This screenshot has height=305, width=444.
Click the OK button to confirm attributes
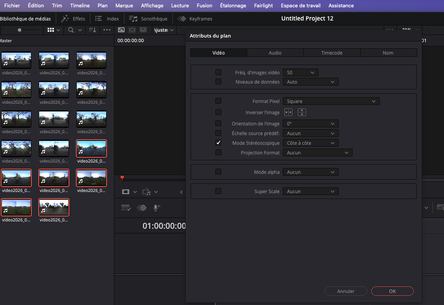[392, 291]
